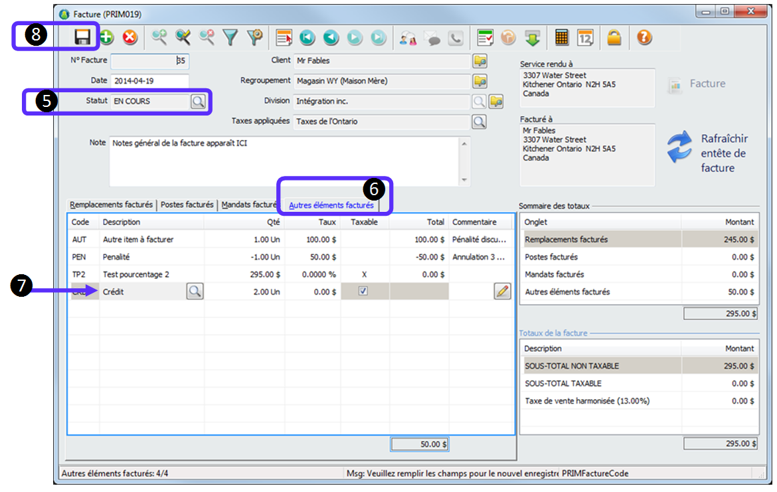Click in the Date input field
Screen dimensions: 777x492
point(149,81)
